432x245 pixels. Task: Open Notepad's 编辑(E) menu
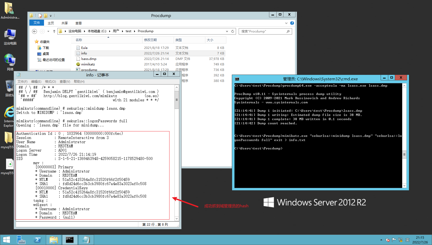coord(36,82)
